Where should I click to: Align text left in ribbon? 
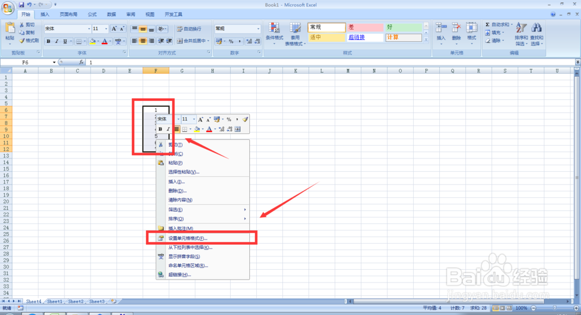135,41
